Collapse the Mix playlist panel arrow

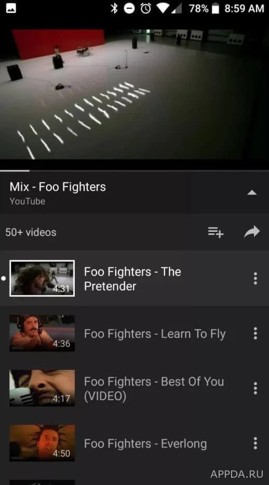[x=252, y=193]
